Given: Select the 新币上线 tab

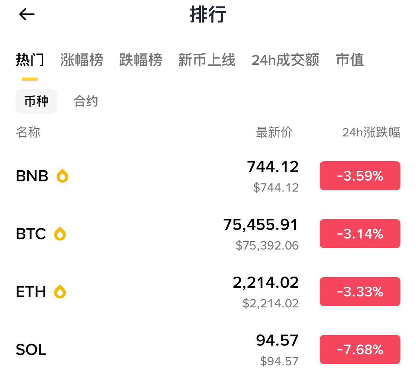Looking at the screenshot, I should (x=207, y=60).
